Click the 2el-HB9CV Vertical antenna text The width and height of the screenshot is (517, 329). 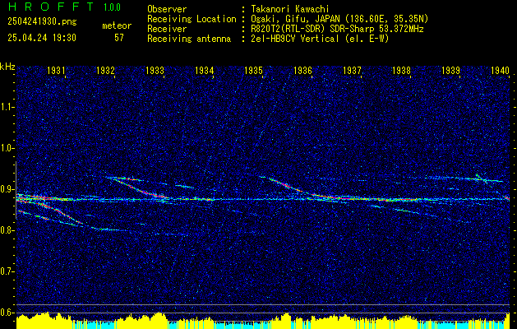(320, 39)
